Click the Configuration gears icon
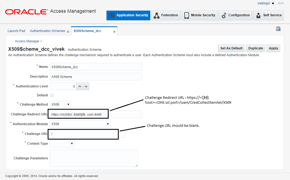Screen dimensions: 290x180 pyautogui.click(x=224, y=15)
